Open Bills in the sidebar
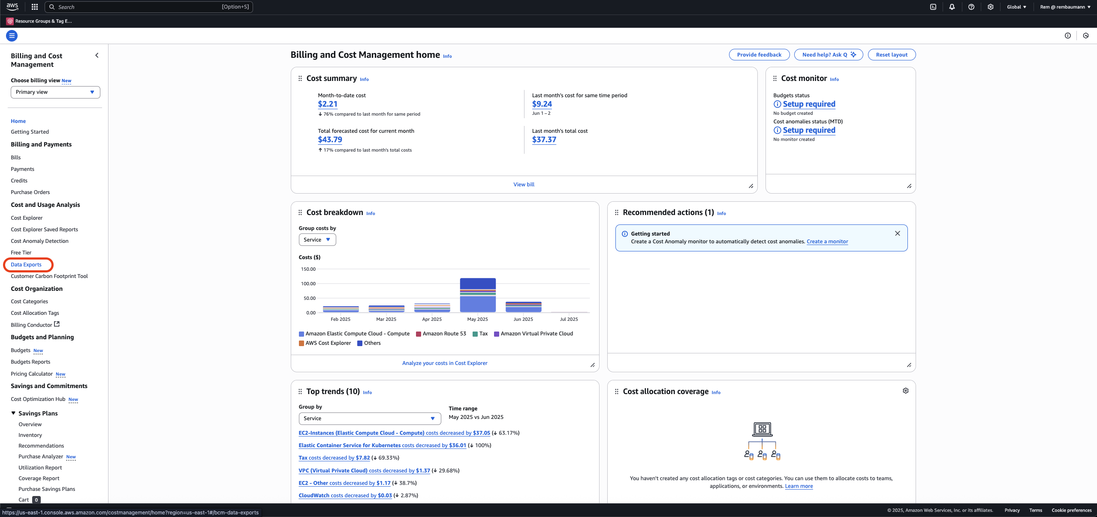Screen dimensions: 1097x517 (x=15, y=158)
